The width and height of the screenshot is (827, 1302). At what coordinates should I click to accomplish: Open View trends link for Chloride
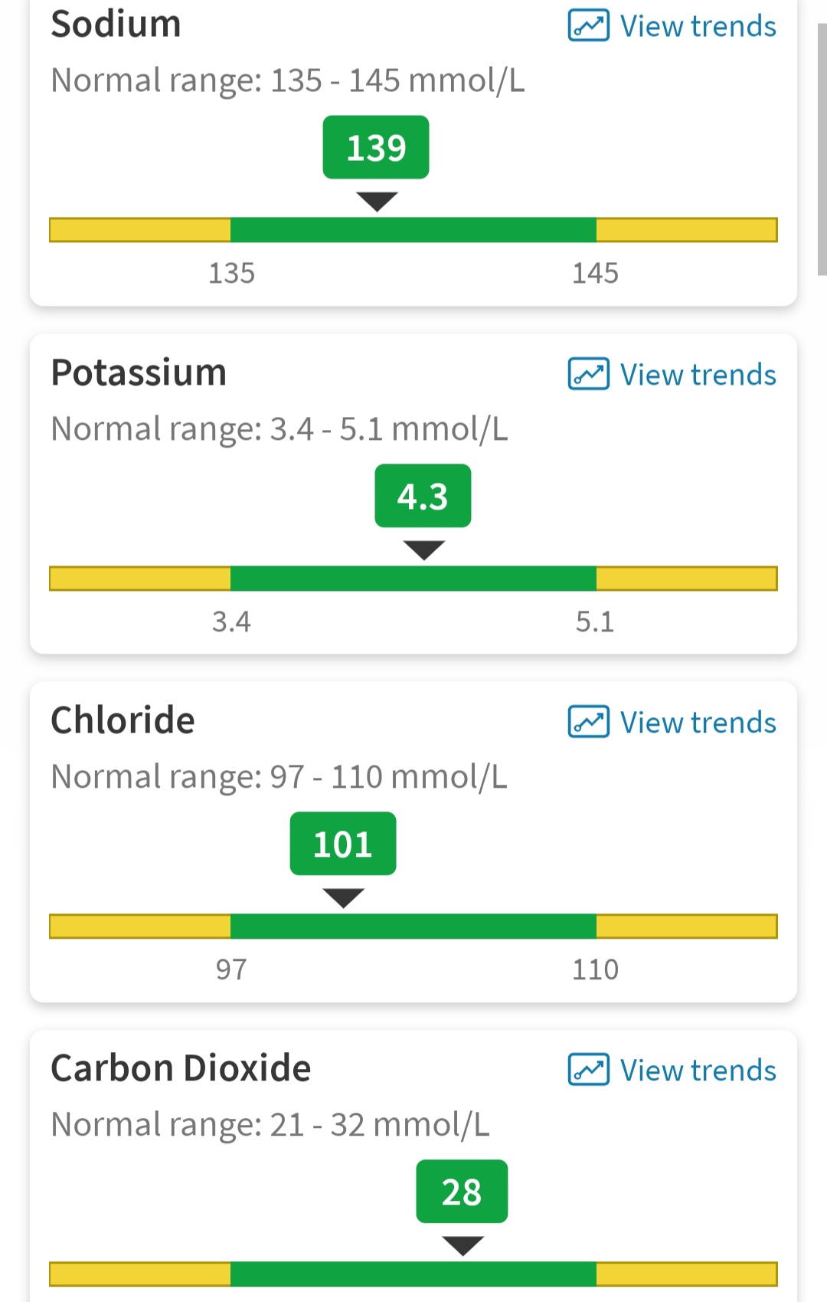click(672, 722)
